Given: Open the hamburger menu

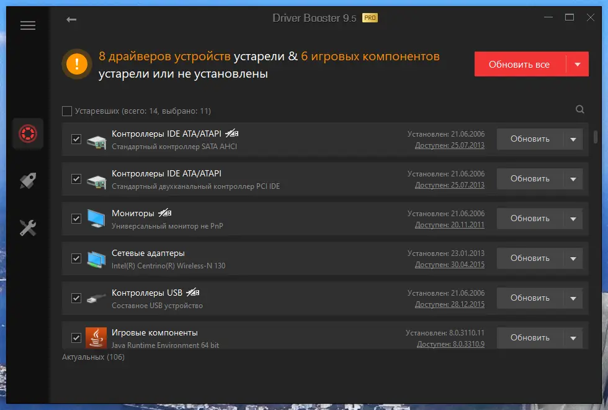Looking at the screenshot, I should [x=28, y=25].
